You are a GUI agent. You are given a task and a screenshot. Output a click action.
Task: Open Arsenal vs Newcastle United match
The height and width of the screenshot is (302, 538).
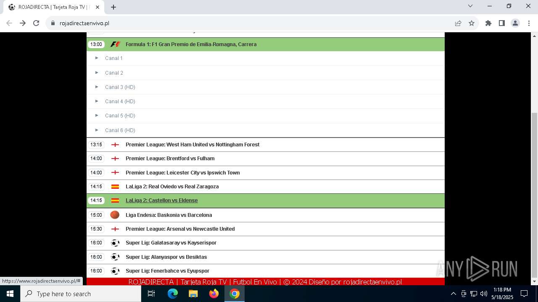pos(180,229)
